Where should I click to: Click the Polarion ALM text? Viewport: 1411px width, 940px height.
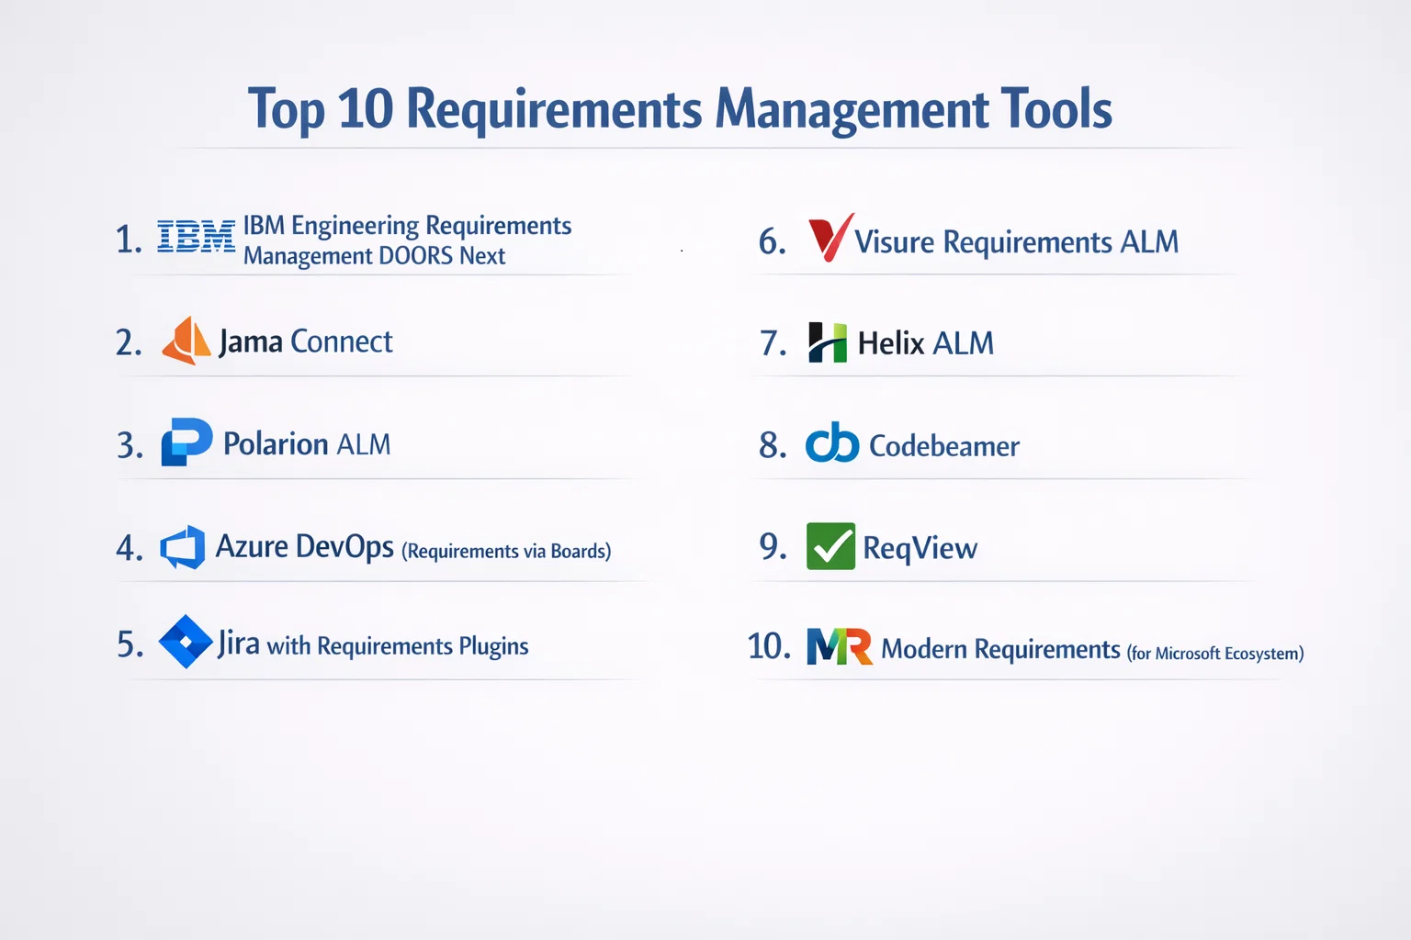point(307,444)
